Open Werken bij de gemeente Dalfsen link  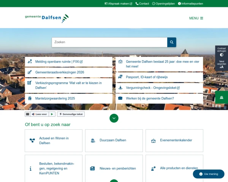(159, 99)
